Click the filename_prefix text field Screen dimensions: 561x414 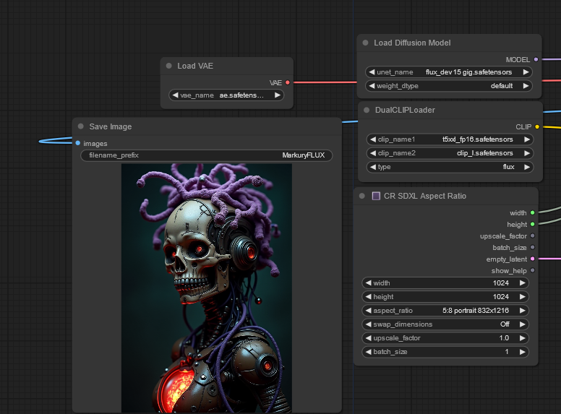pos(206,155)
